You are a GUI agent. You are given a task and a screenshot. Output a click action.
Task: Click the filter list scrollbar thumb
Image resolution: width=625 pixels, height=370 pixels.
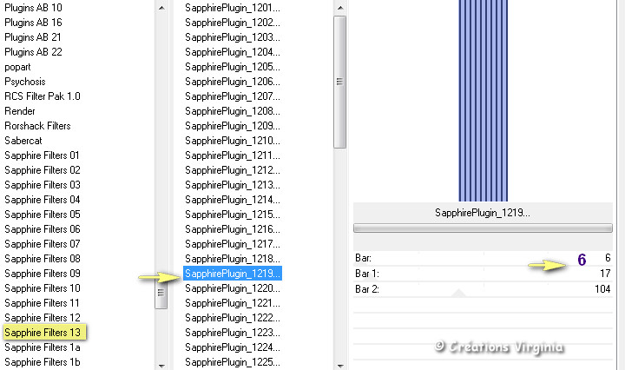click(x=339, y=82)
